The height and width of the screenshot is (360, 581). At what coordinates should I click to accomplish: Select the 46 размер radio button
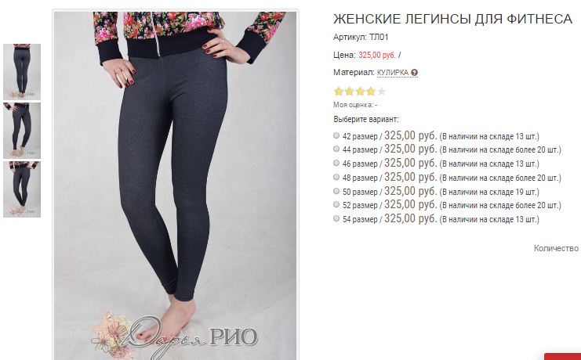click(x=336, y=163)
